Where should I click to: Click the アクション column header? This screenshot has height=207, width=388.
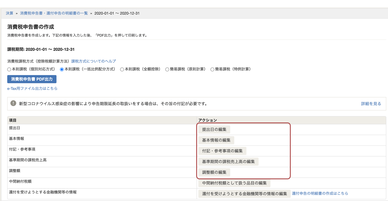tap(208, 120)
